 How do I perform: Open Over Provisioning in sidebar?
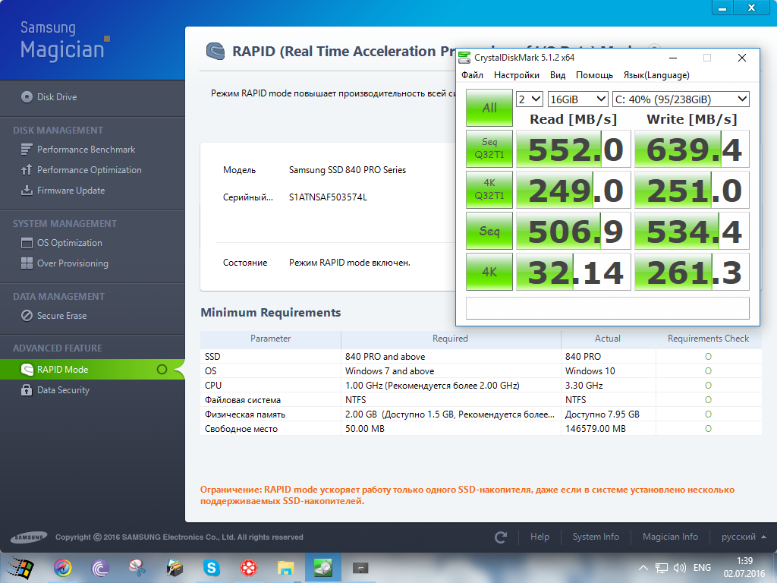[x=64, y=263]
